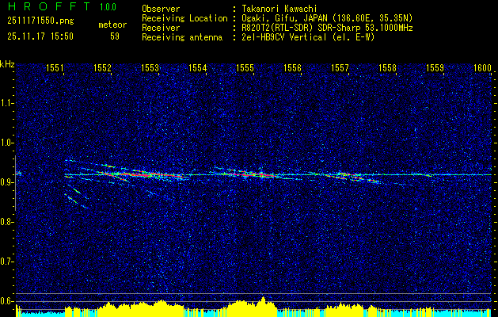Click the HROFFT title text

pos(48,6)
